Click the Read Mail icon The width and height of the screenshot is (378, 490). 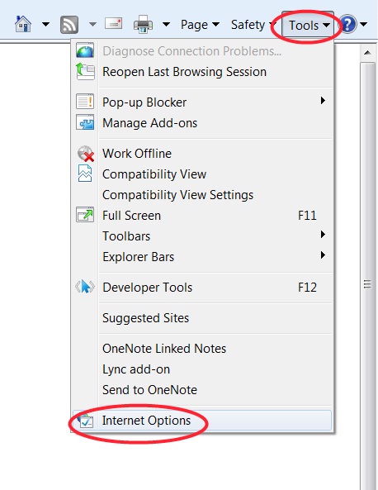(x=113, y=23)
